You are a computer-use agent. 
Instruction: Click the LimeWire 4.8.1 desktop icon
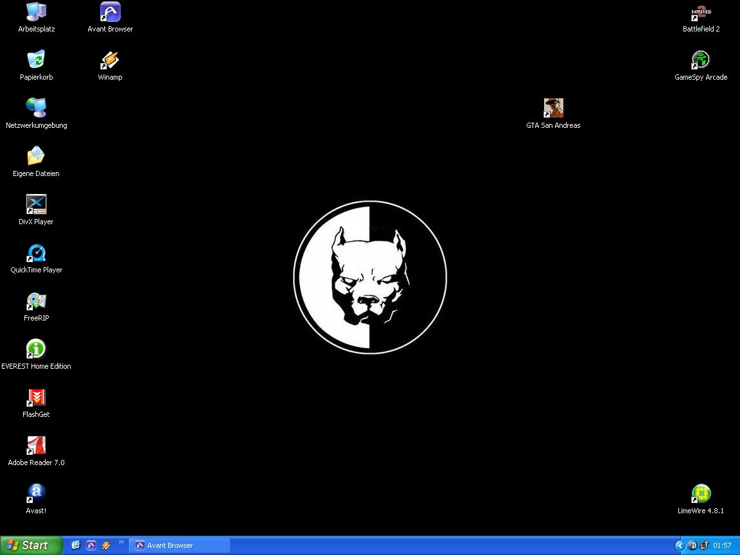(x=701, y=494)
